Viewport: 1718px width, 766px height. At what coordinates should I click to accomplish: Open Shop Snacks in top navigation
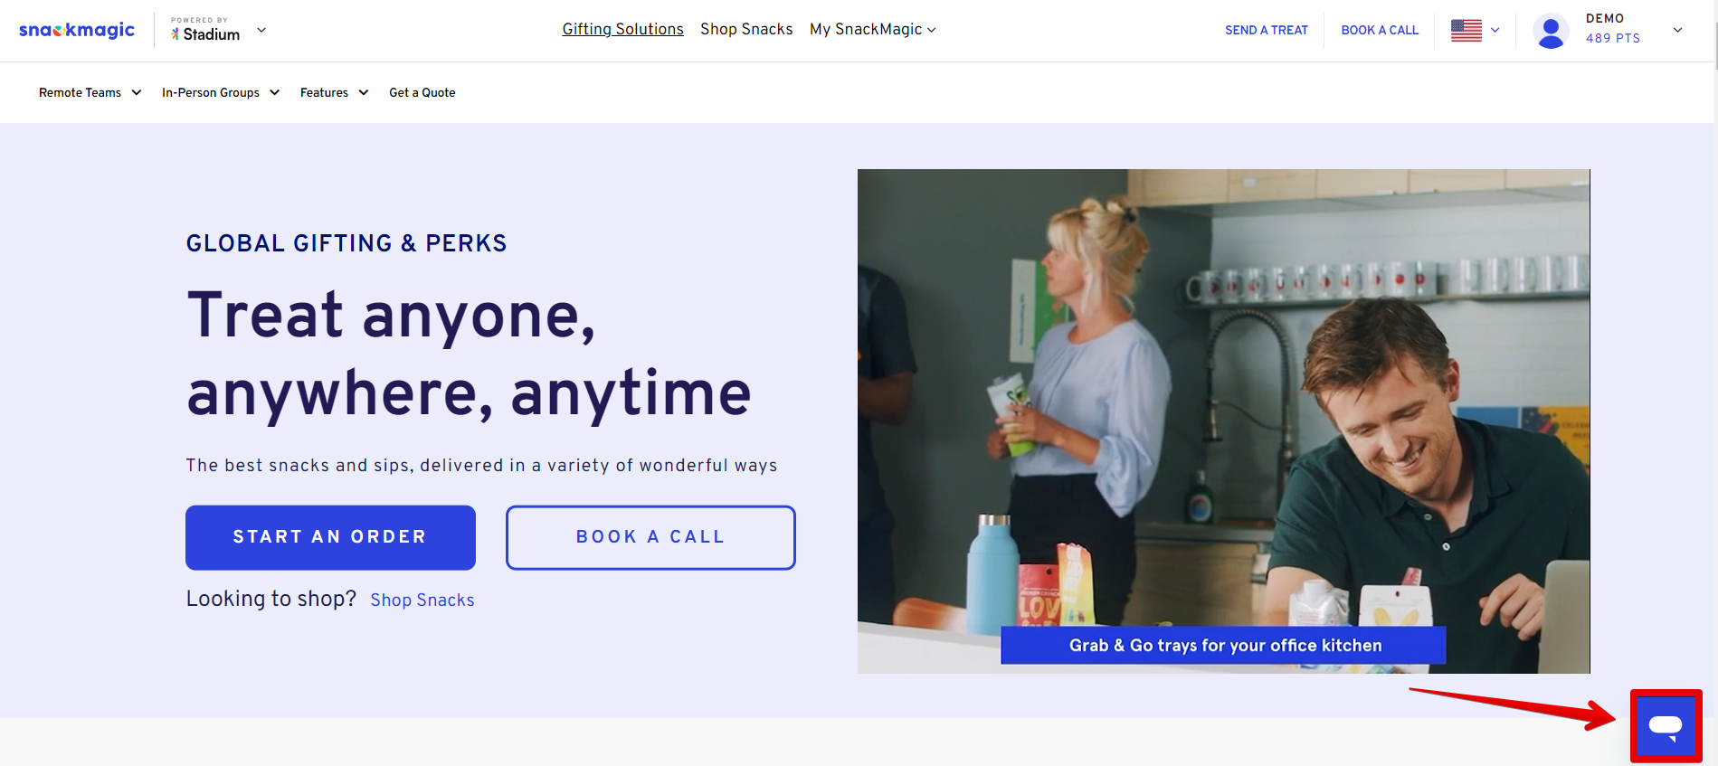tap(746, 29)
